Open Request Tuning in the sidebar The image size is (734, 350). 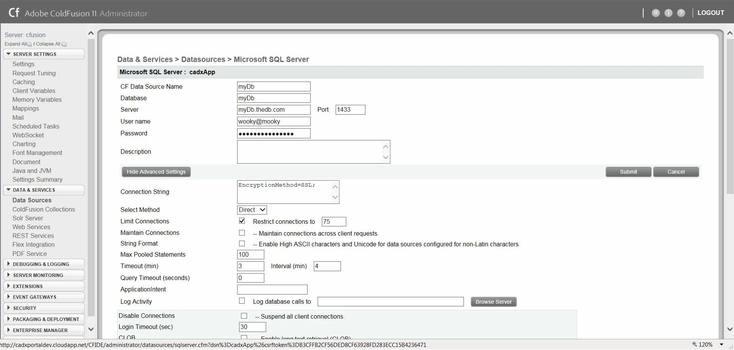34,73
